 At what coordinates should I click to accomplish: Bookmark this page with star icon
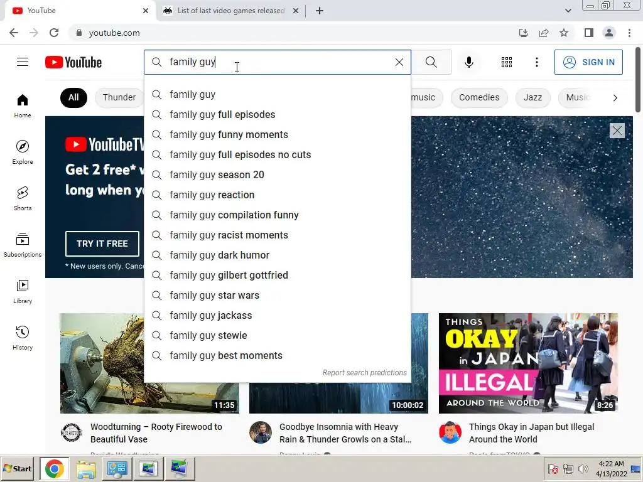(x=564, y=33)
